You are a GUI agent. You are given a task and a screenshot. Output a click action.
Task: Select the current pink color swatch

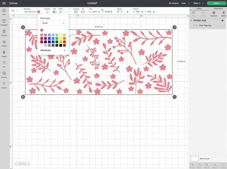pos(42,30)
